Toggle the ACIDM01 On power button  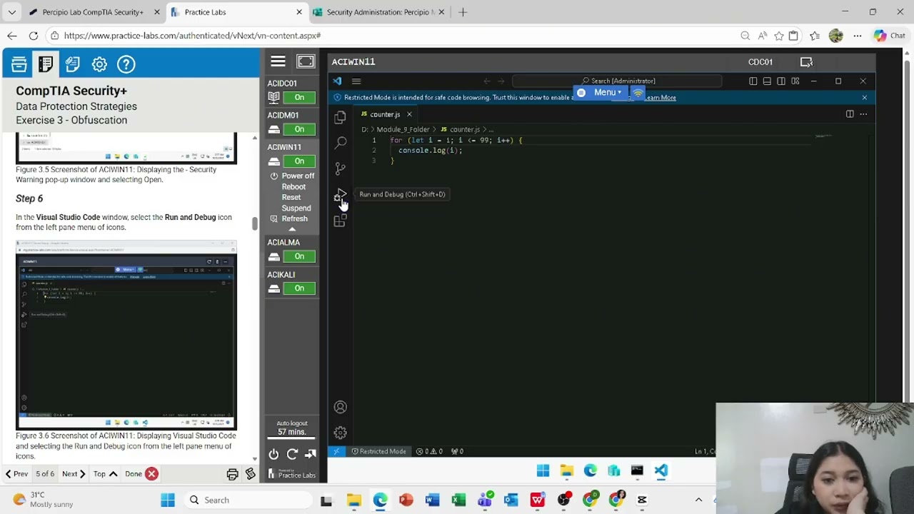click(299, 129)
